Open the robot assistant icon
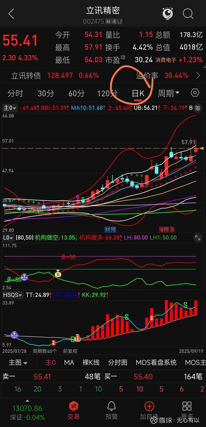206x427 pixels. coord(168,13)
